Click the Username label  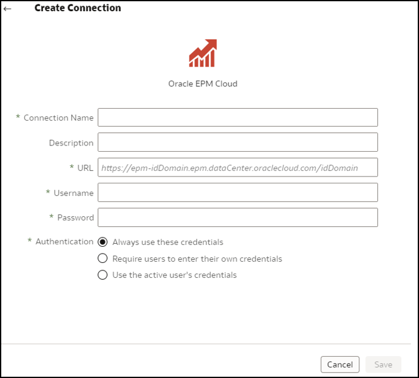tap(73, 193)
